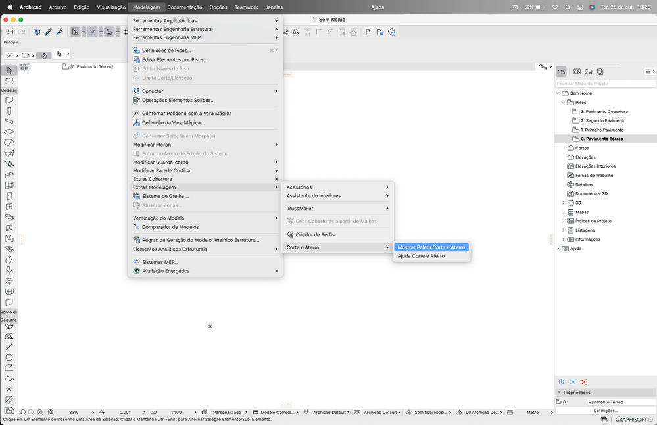
Task: Open the Documentação menu
Action: 184,7
